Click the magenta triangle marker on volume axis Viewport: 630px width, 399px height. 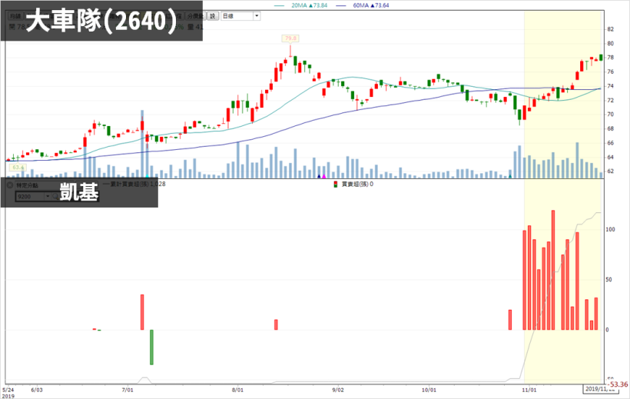(324, 176)
